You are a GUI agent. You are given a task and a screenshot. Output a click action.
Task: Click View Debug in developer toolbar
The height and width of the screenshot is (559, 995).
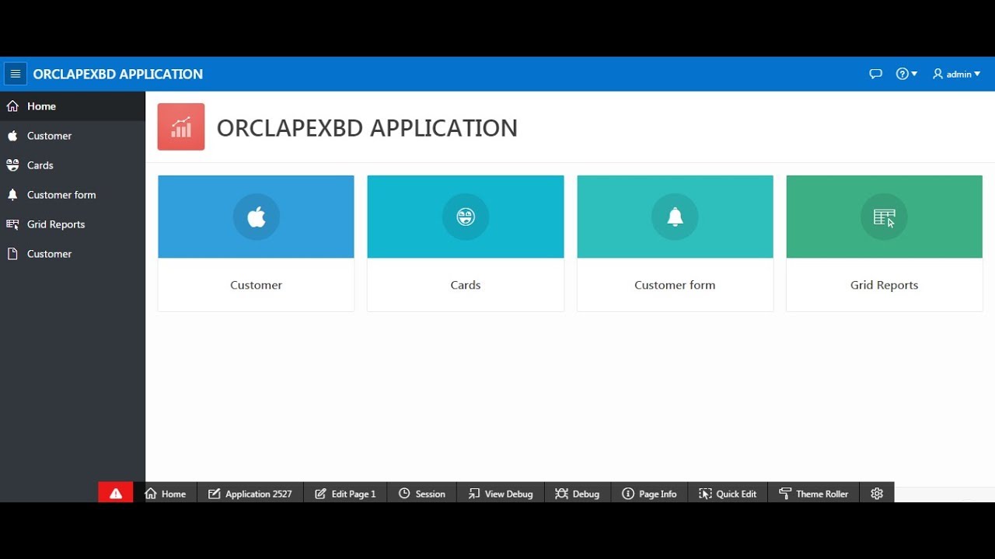501,494
